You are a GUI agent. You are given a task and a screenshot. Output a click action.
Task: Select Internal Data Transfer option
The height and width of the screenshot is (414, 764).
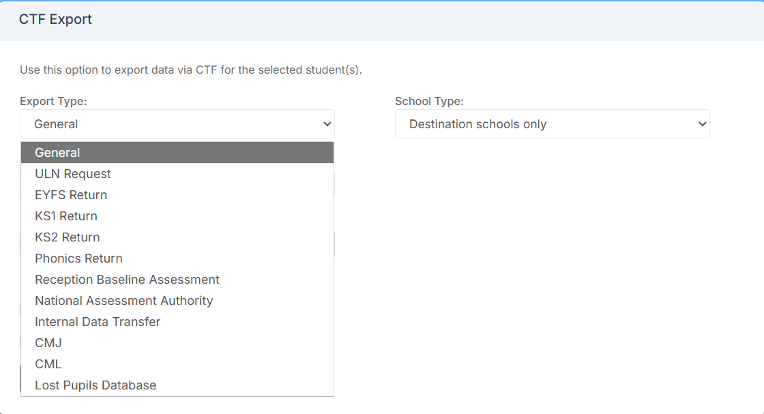97,321
